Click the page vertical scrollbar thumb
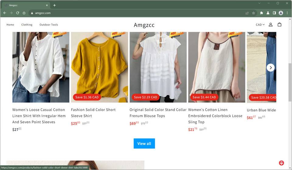The image size is (292, 170). 290,82
